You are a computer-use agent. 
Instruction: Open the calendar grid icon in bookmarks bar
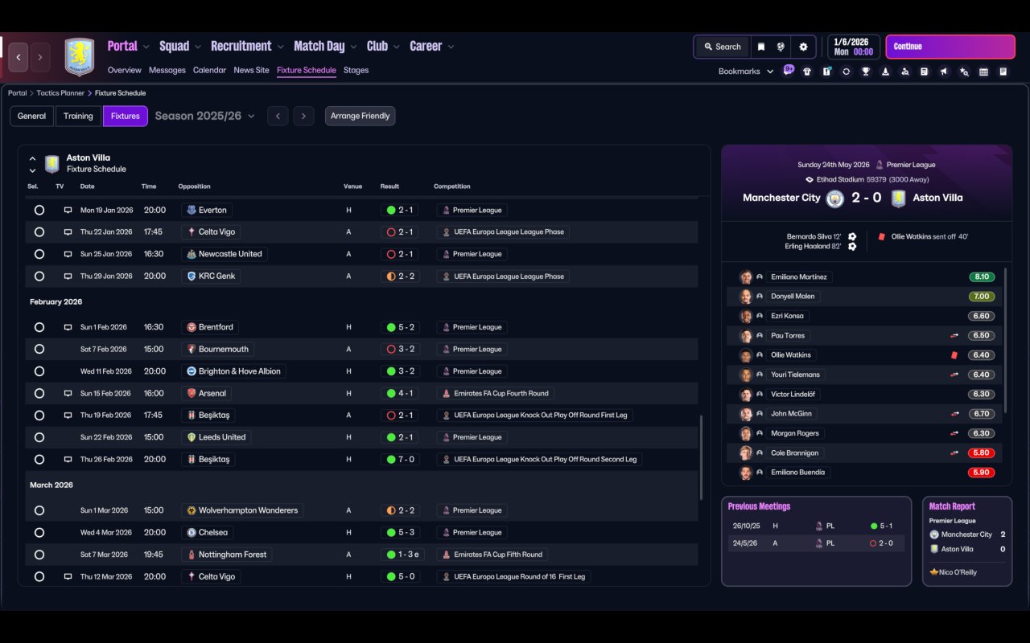983,72
